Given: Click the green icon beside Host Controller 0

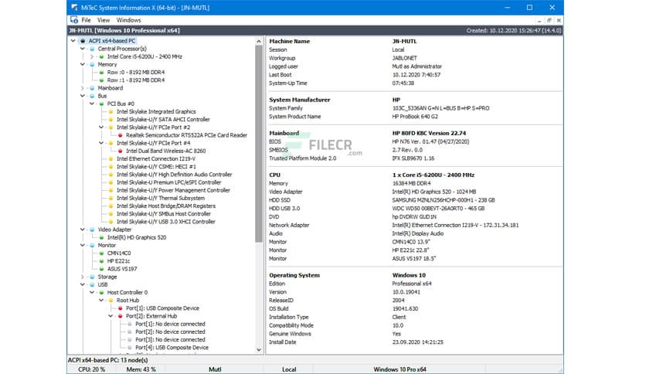Looking at the screenshot, I should [x=102, y=292].
